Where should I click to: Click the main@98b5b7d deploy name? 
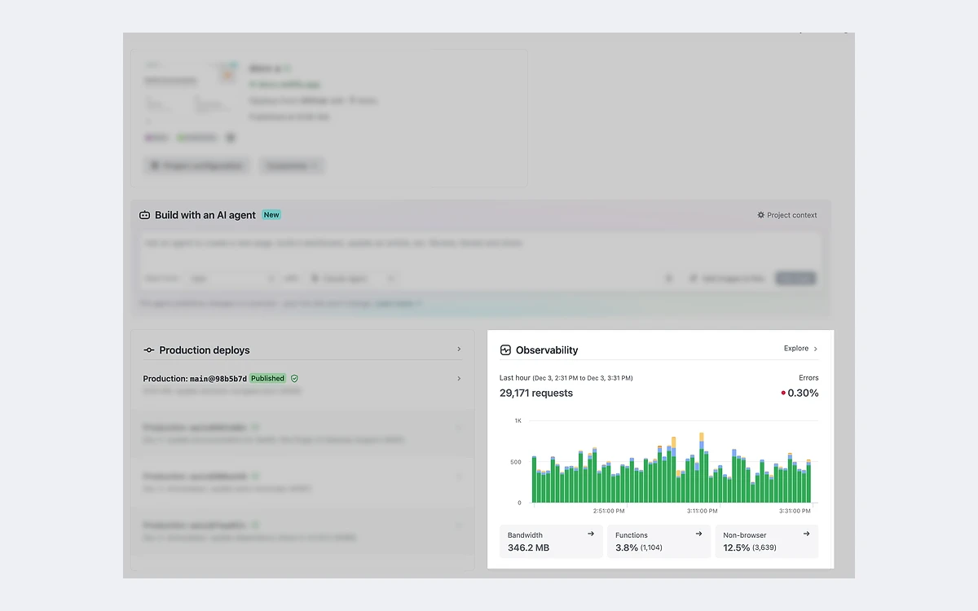218,379
